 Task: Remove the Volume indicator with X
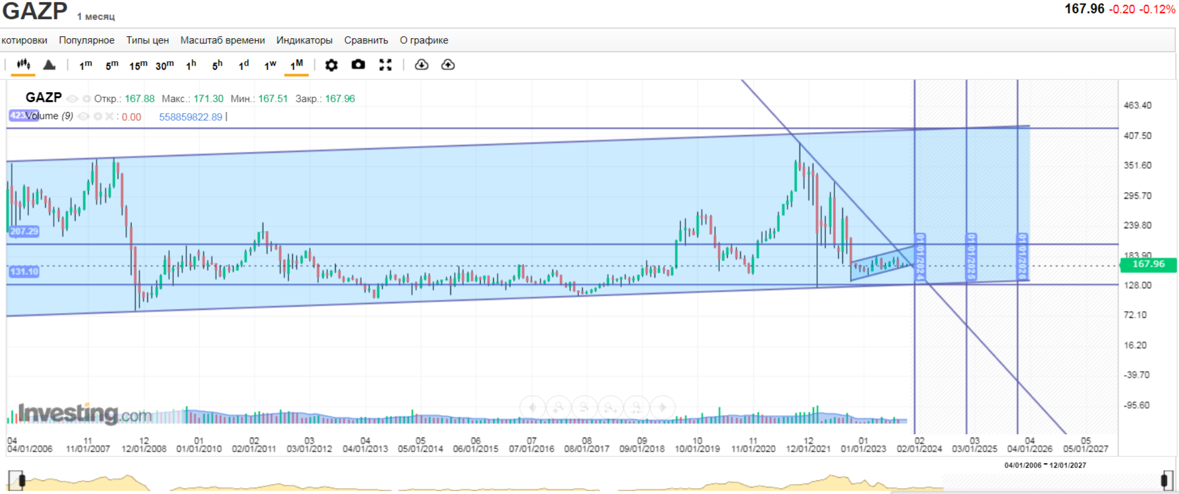point(109,116)
